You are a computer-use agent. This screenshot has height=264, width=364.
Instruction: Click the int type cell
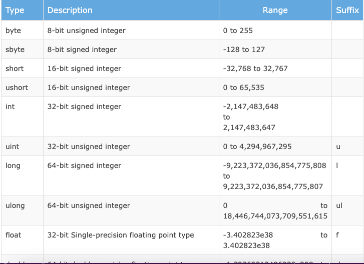[10, 106]
